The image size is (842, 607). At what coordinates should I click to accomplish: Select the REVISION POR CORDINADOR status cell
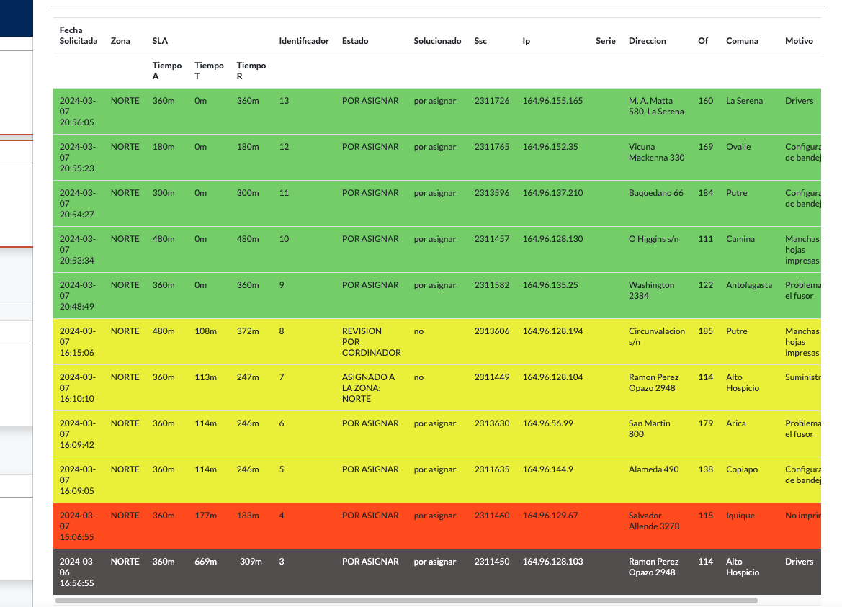click(x=371, y=342)
